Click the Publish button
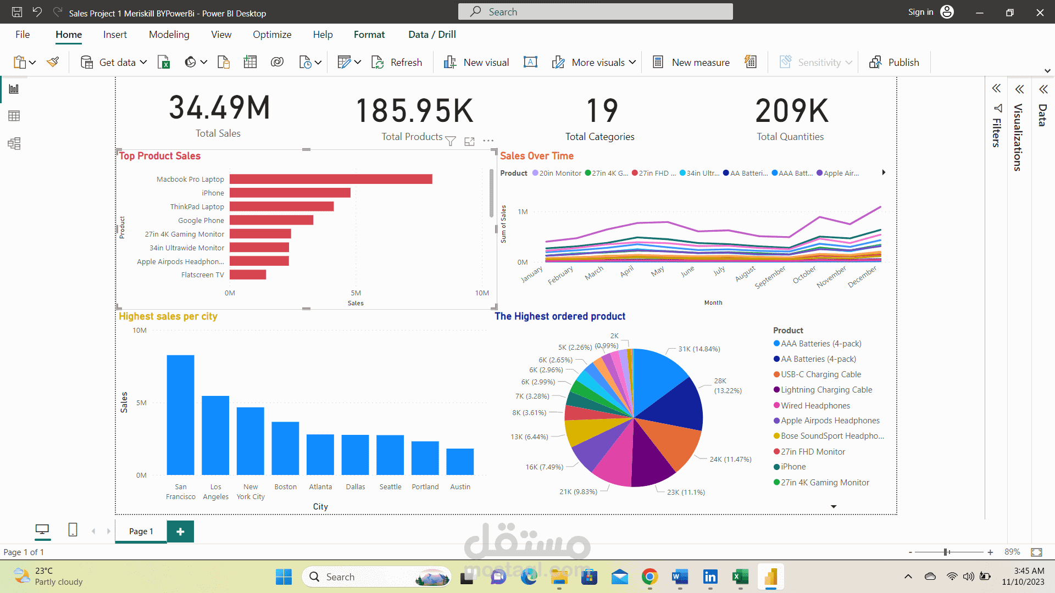The image size is (1055, 593). tap(895, 62)
